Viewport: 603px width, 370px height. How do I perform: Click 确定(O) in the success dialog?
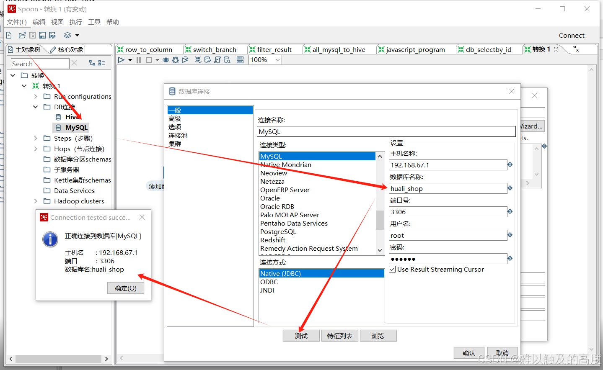point(126,288)
